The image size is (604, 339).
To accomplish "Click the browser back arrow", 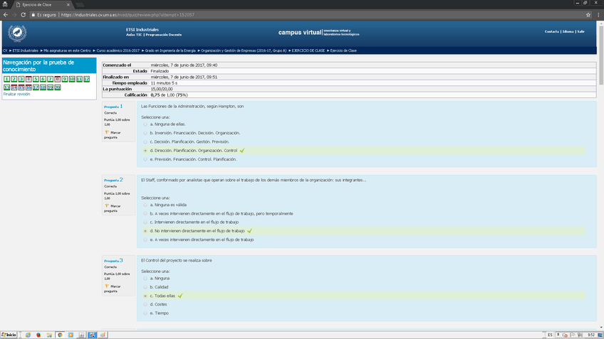I will pos(6,14).
